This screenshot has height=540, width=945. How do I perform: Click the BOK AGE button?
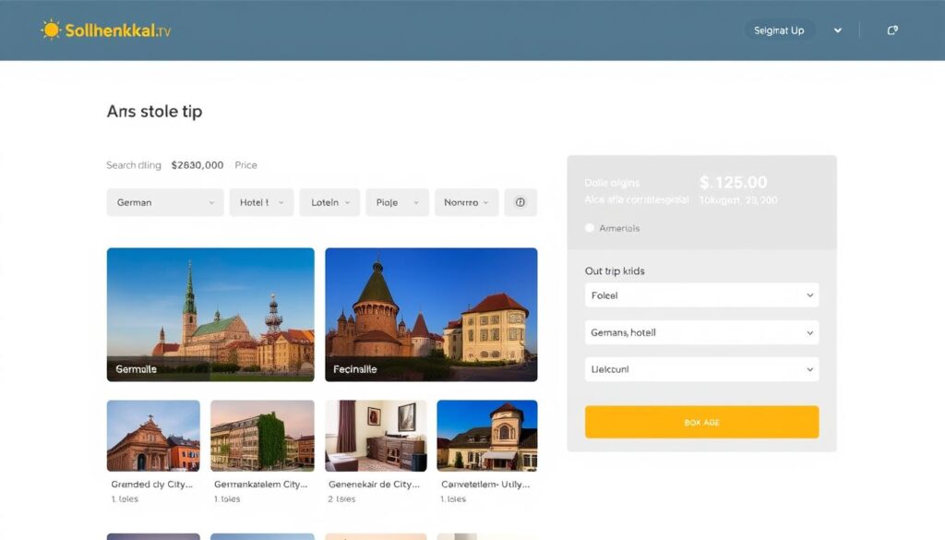701,422
